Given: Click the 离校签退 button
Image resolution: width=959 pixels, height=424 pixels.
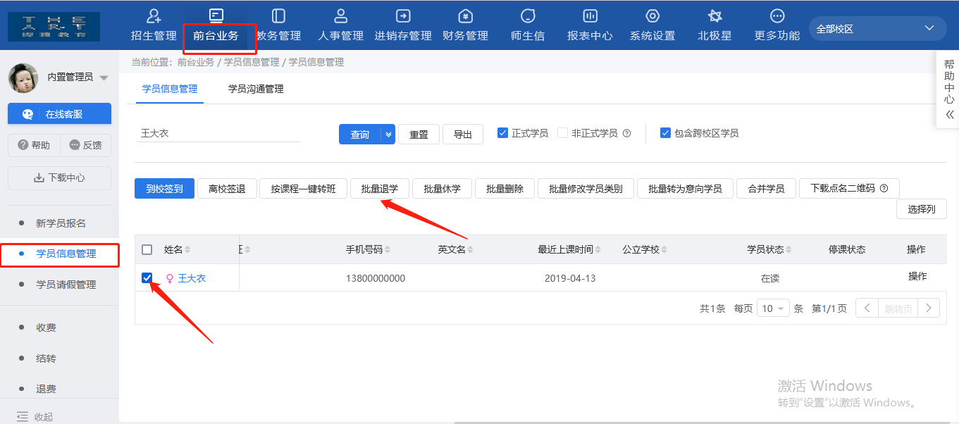Looking at the screenshot, I should point(227,189).
